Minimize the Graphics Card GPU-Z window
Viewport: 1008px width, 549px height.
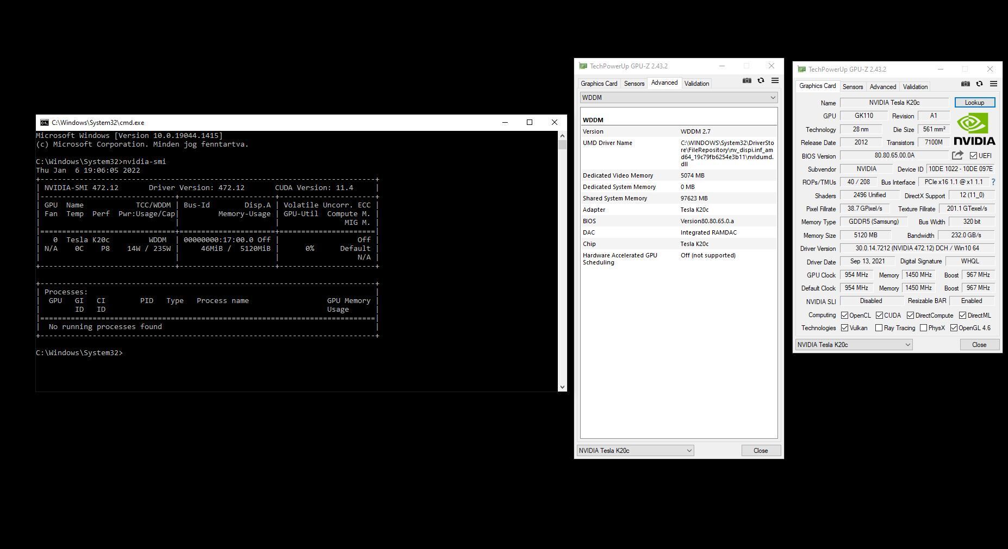click(941, 70)
